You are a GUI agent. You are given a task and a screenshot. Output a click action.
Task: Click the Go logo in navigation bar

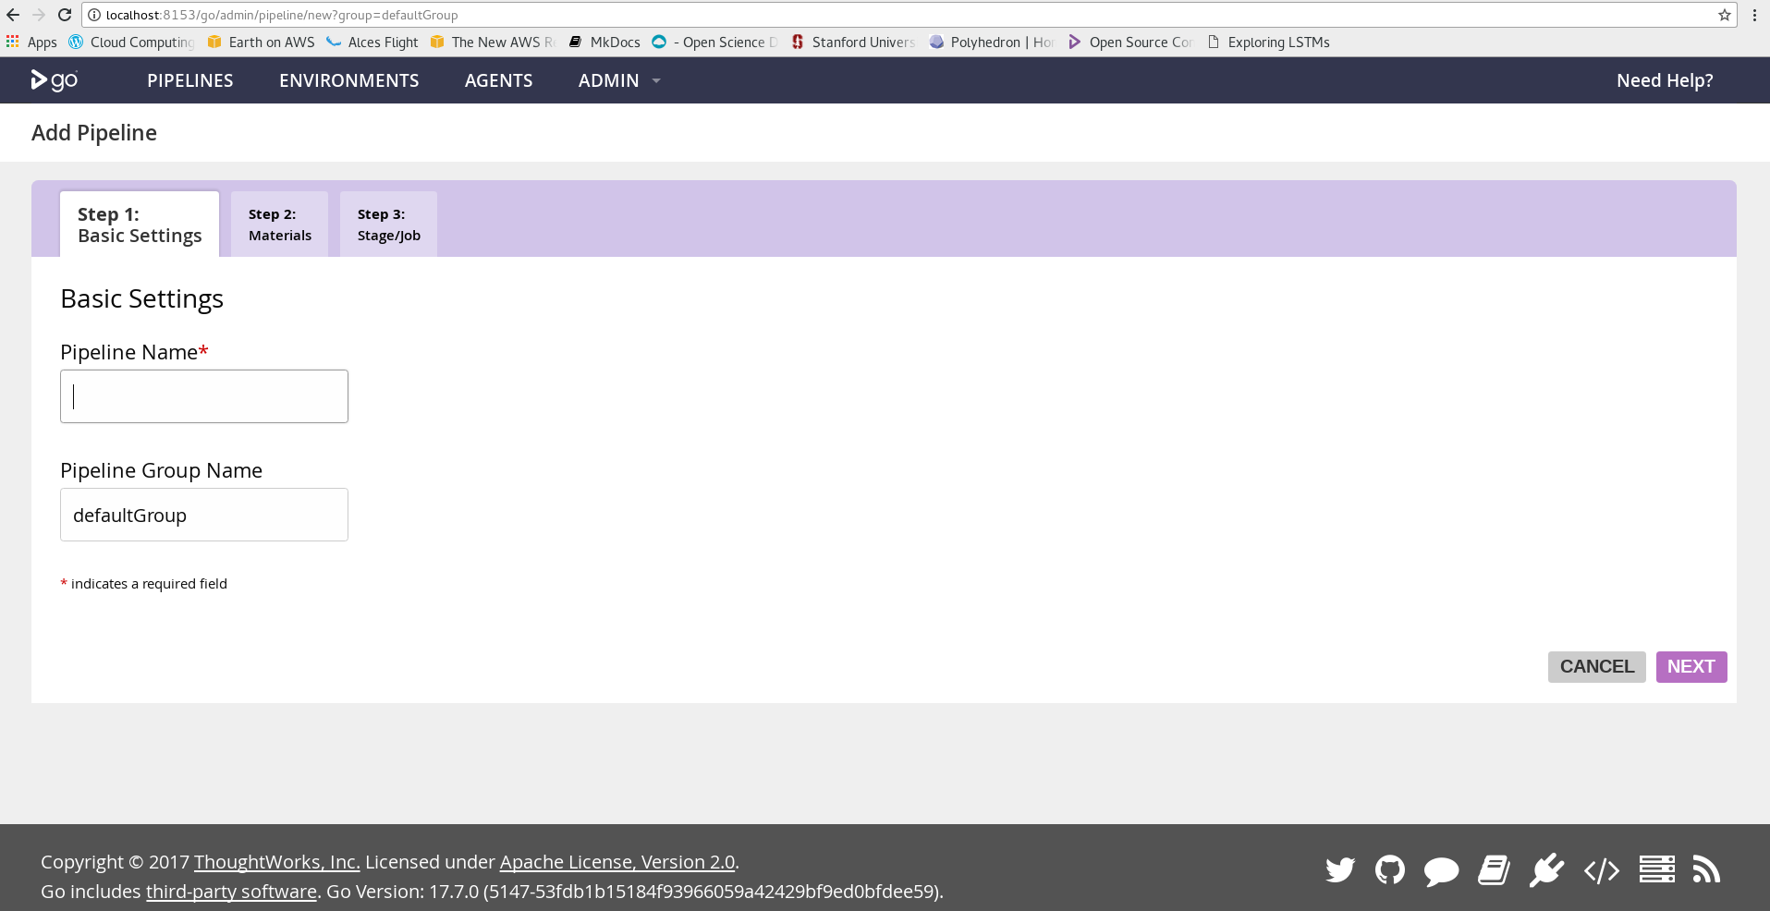[x=55, y=80]
